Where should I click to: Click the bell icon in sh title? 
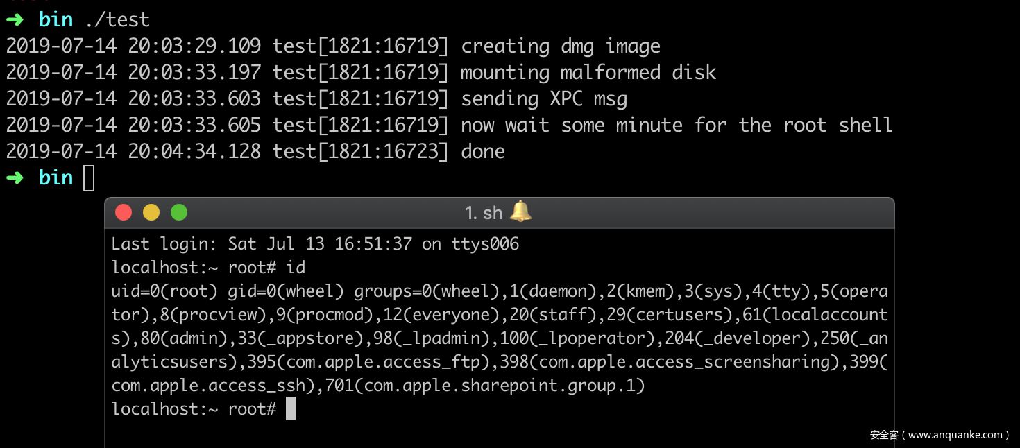pos(520,211)
